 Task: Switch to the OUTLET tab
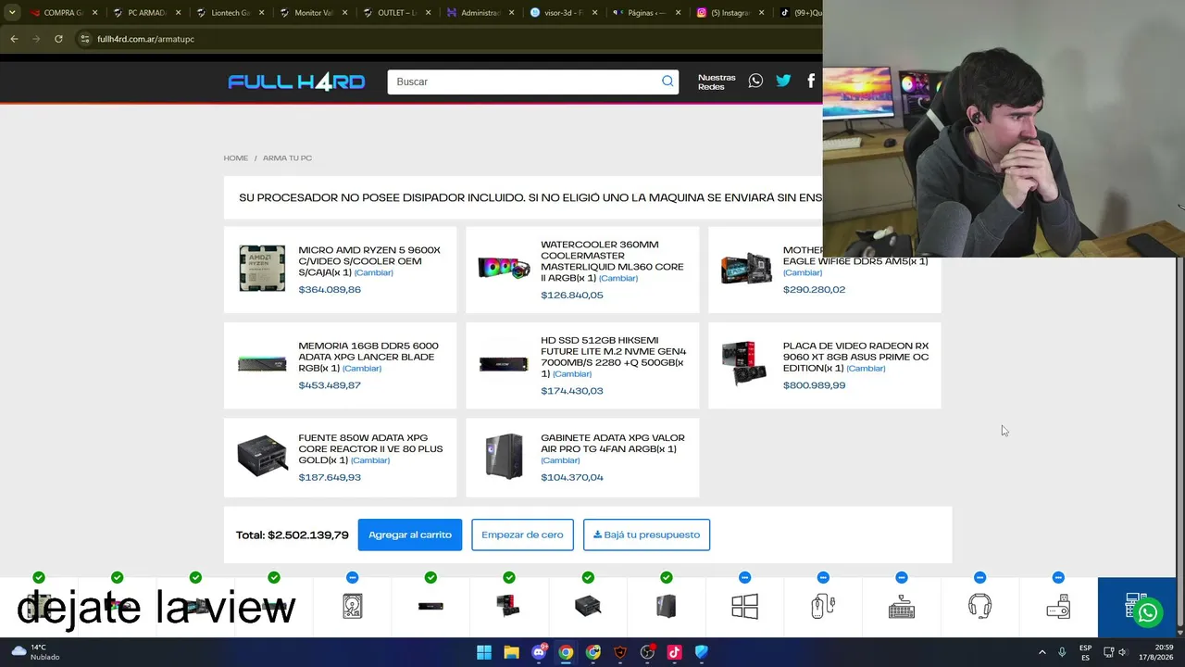point(396,13)
